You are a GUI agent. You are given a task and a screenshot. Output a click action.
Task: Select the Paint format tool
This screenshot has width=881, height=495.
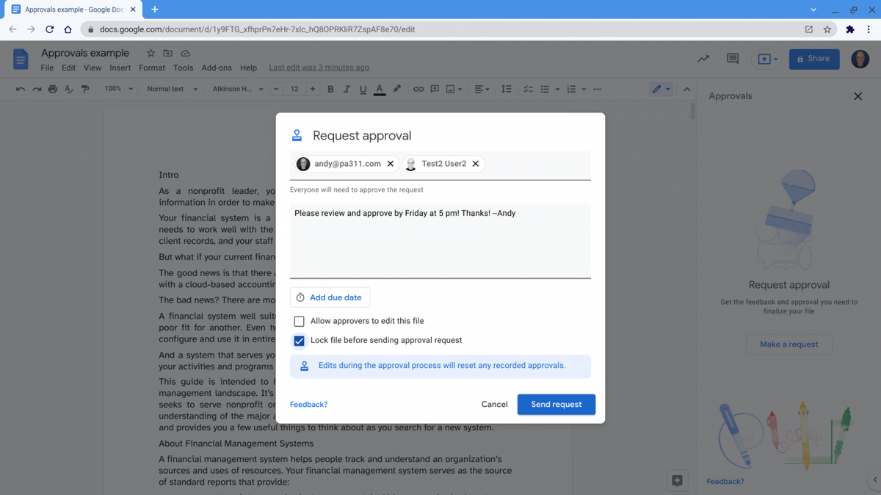(x=85, y=89)
